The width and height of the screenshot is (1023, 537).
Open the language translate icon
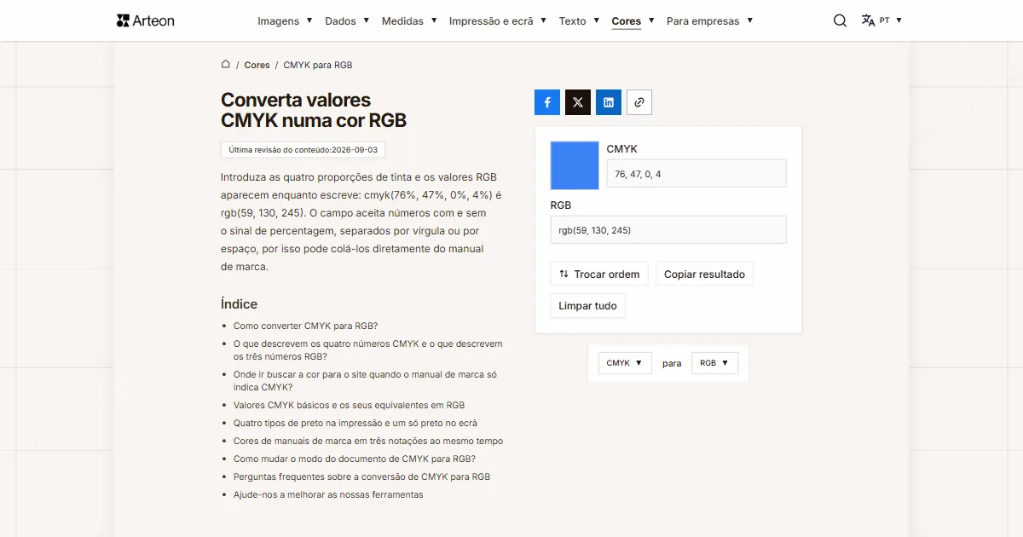pos(868,20)
